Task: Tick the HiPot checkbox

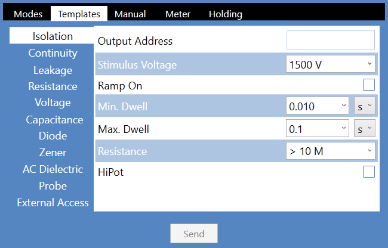Action: coord(369,172)
